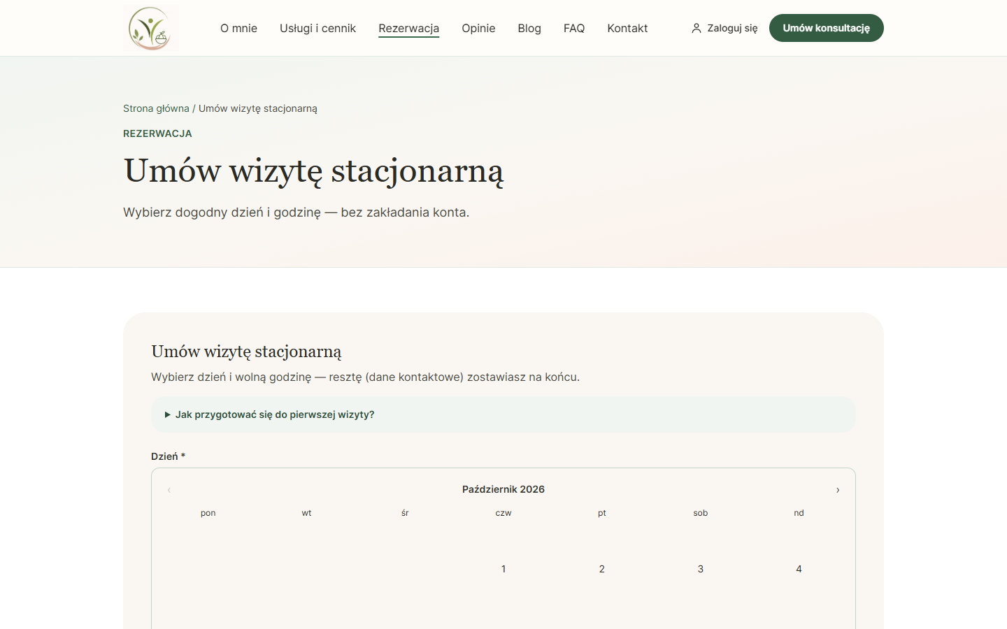Open the O mnie menu item
This screenshot has width=1007, height=629.
(x=238, y=28)
